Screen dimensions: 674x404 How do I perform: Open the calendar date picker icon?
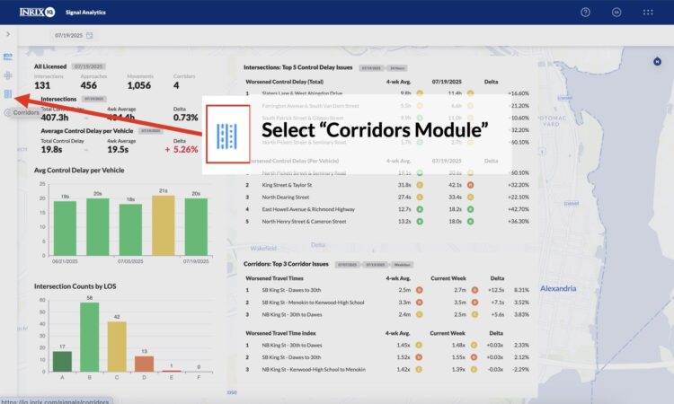click(89, 35)
